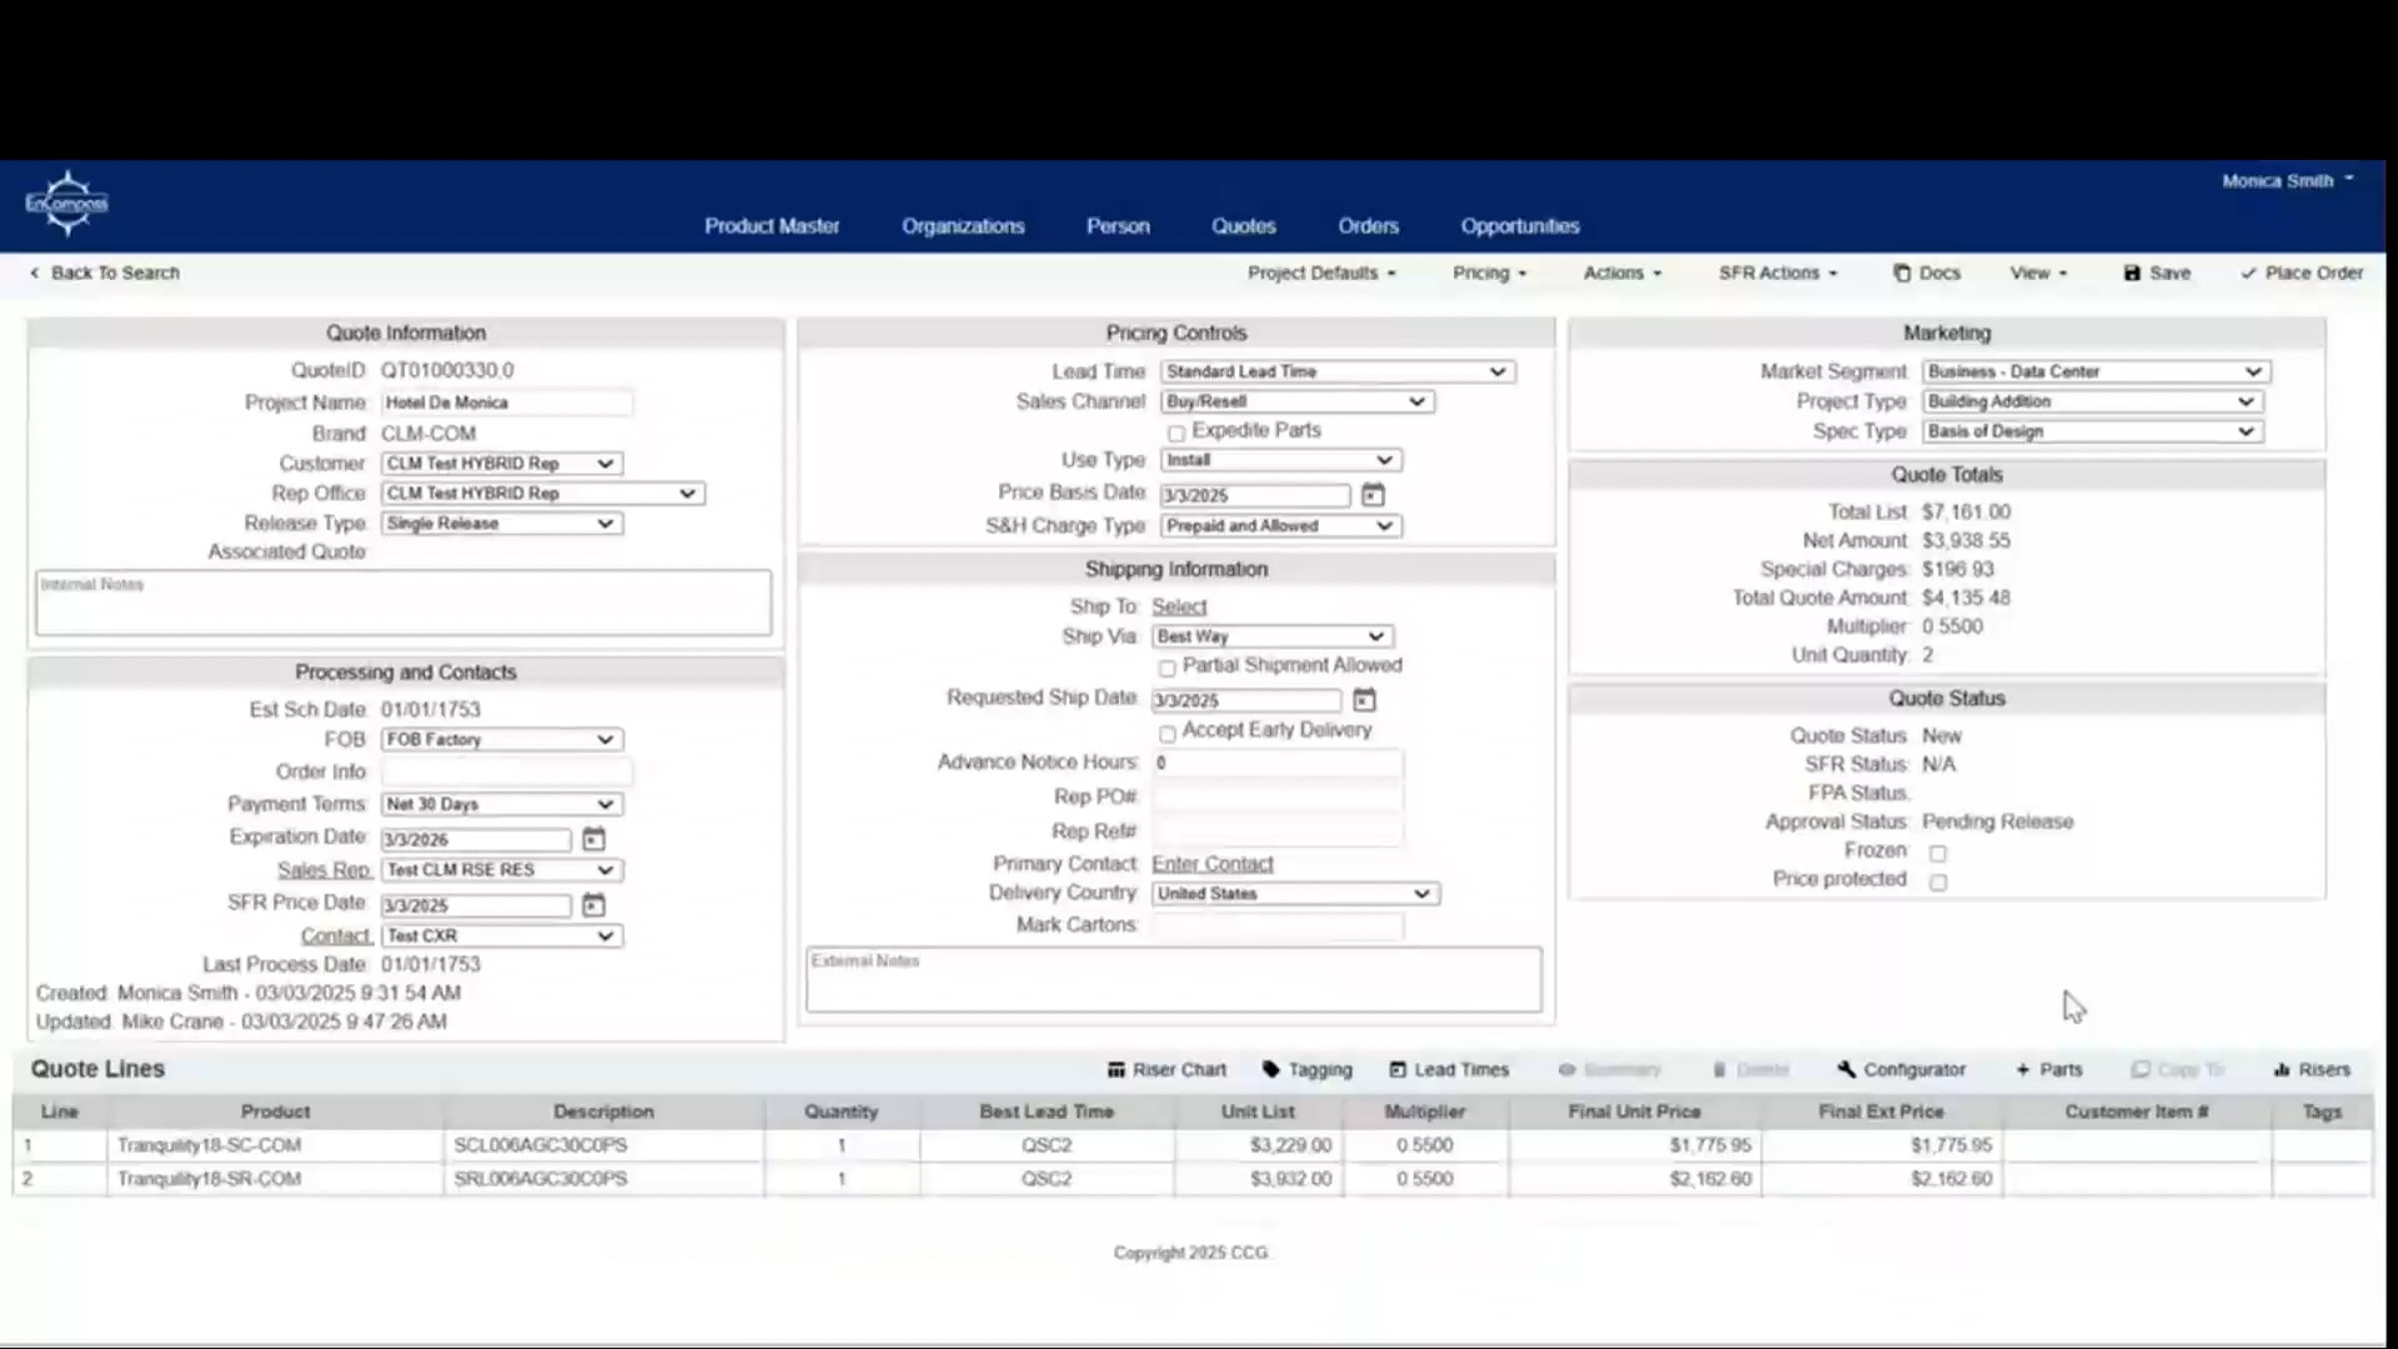Click the Docs icon in the toolbar

click(x=1926, y=272)
